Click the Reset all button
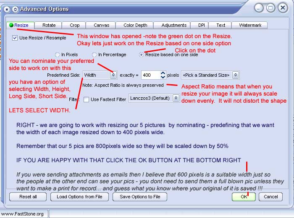 tap(28, 197)
